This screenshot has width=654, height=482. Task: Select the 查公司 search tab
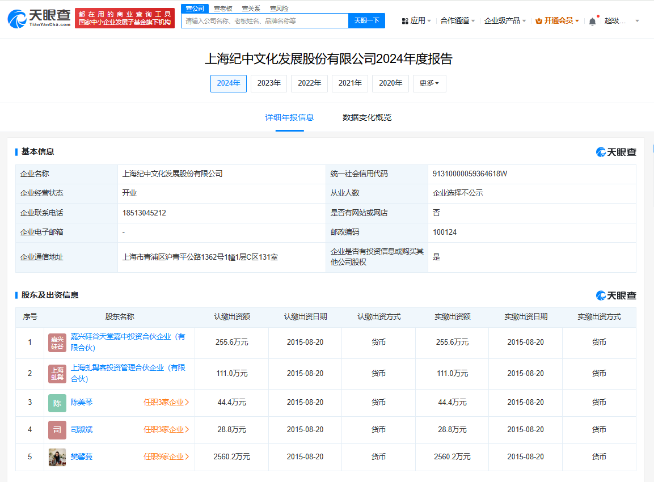pos(195,9)
